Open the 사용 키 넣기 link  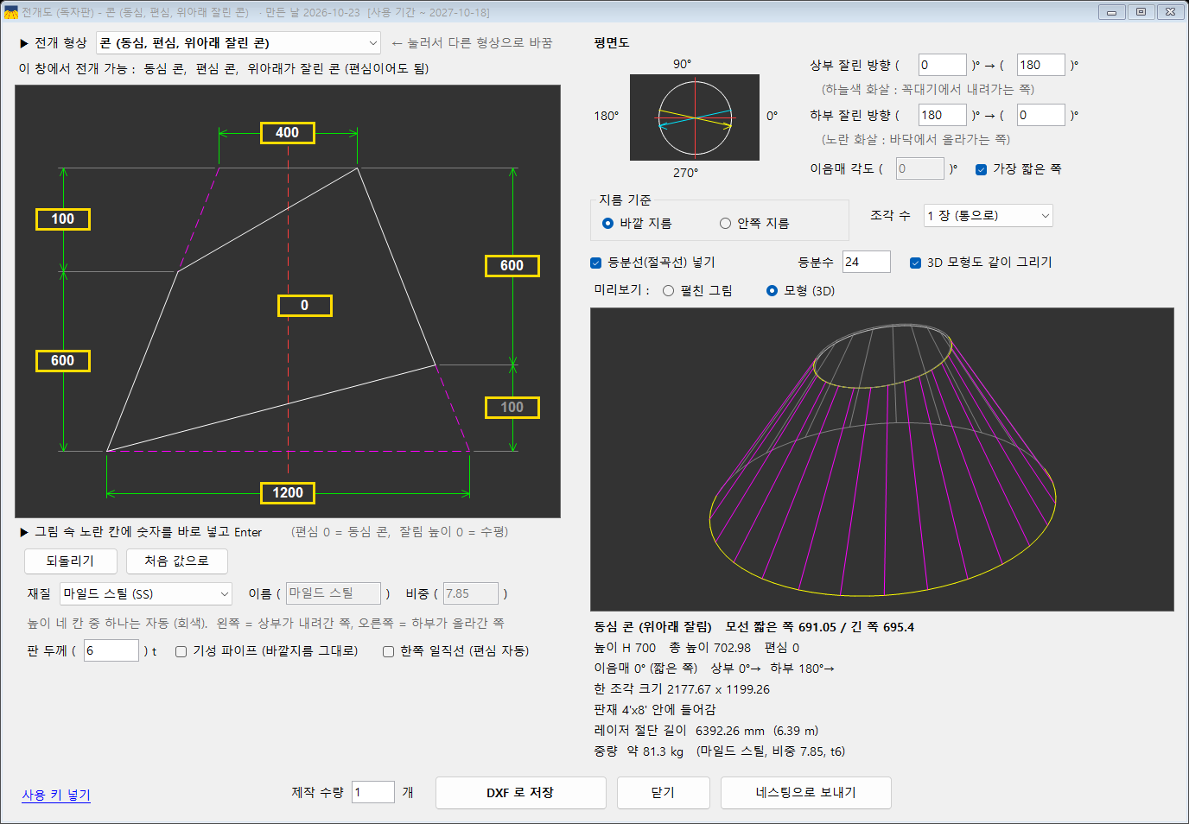pos(56,795)
